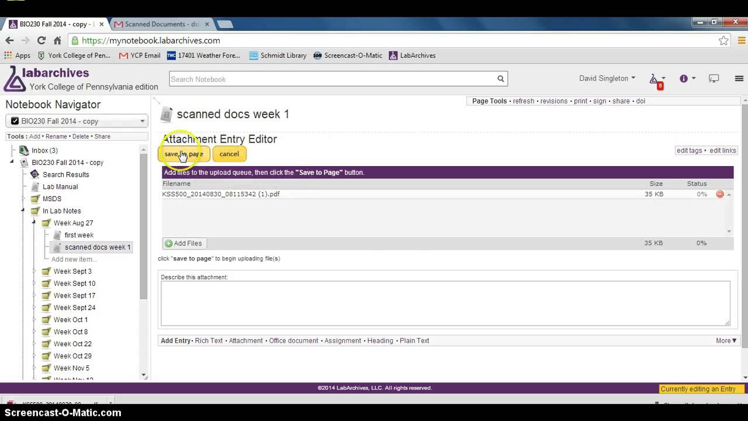
Task: Remove the queued PDF with red icon
Action: pos(720,194)
